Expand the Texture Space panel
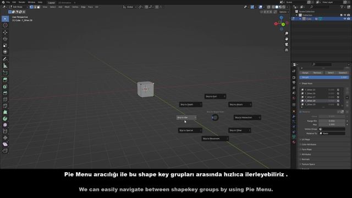Screen dimensions: 352x198 (x=308, y=164)
